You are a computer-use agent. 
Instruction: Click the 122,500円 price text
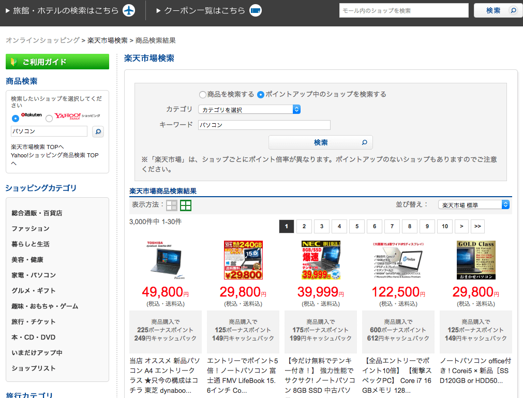coord(398,292)
